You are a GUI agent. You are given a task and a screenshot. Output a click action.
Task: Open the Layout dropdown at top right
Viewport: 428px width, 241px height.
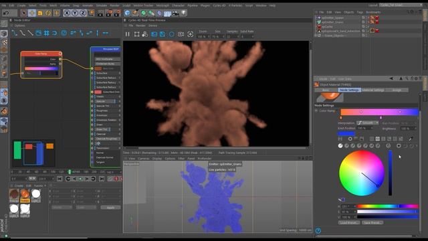(401, 5)
